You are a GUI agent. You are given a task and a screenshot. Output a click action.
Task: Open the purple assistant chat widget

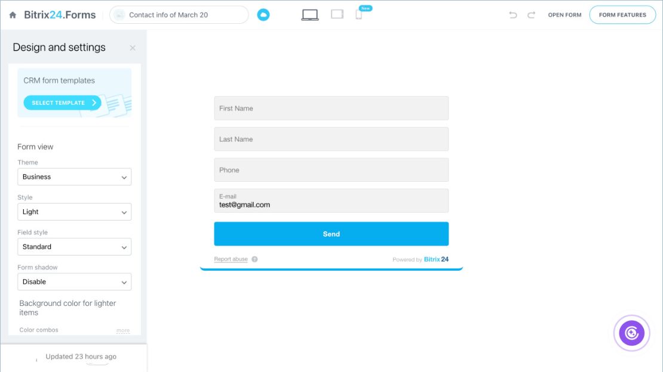coord(632,333)
